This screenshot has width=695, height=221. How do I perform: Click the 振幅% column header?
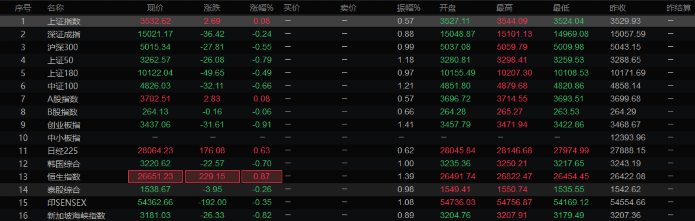[408, 8]
